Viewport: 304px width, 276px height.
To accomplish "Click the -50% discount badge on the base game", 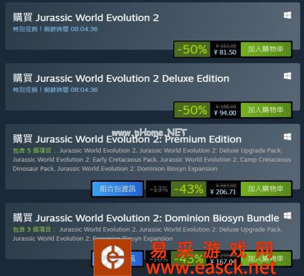I will (192, 49).
